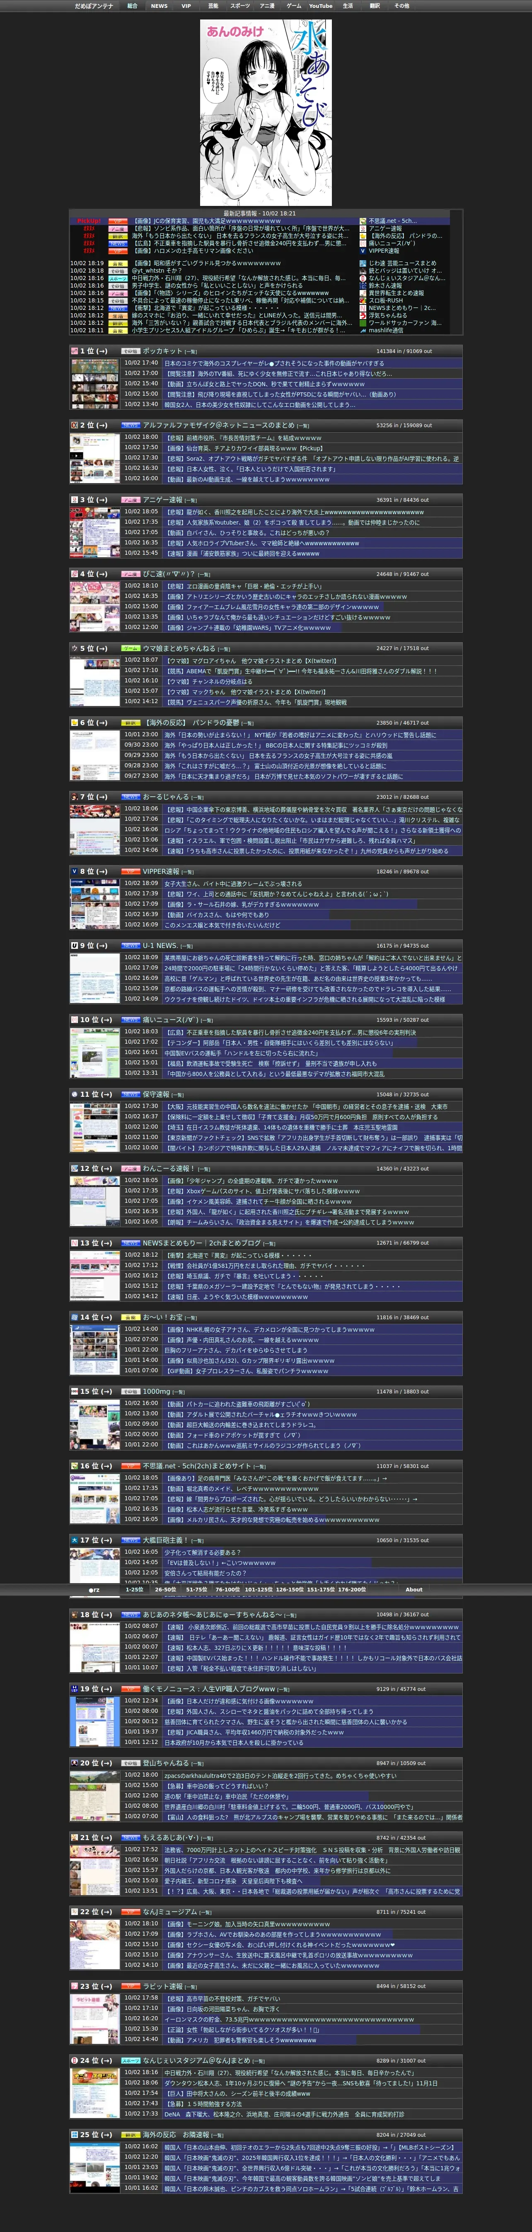Click the favicon next to 不思議.net - 5ch in the latest-articles box
Image resolution: width=532 pixels, height=2232 pixels.
coord(363,221)
